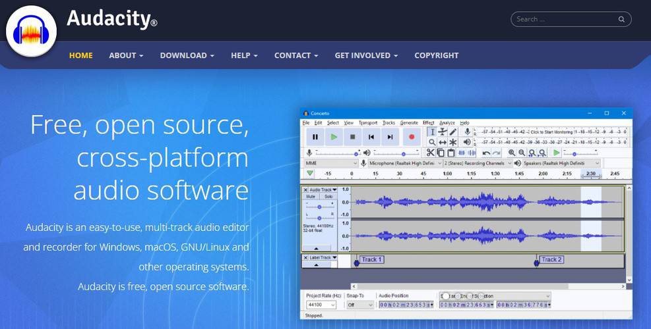Click the Zoom Out icon
This screenshot has height=329, width=651.
(522, 153)
